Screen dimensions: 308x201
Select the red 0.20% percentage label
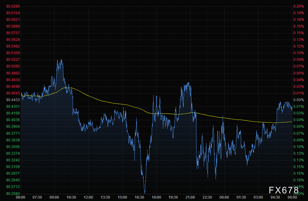pyautogui.click(x=299, y=6)
